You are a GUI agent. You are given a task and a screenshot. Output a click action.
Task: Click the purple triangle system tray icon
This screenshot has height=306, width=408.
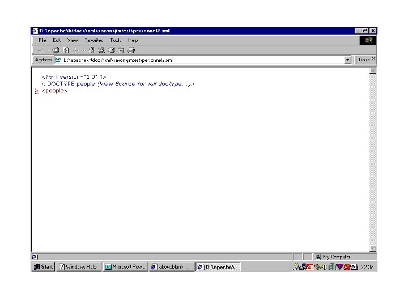click(x=339, y=267)
